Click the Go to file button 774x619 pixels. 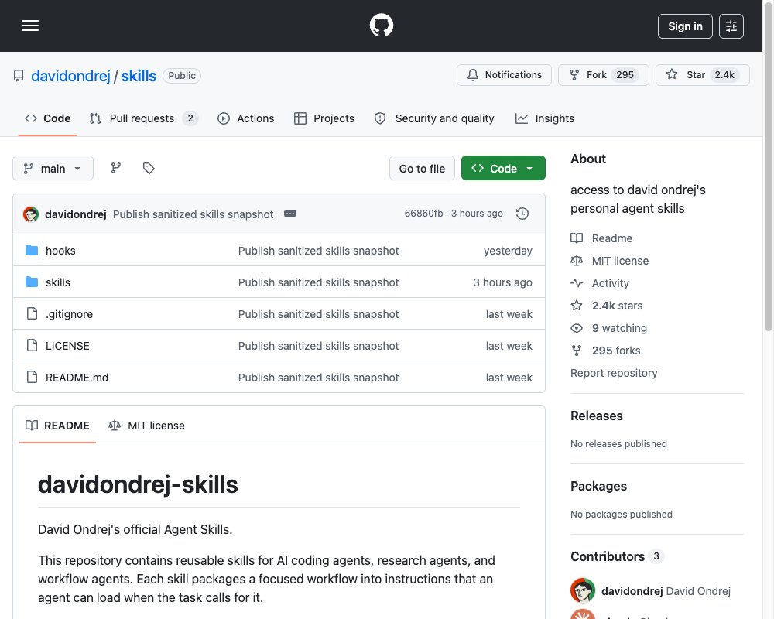[422, 169]
